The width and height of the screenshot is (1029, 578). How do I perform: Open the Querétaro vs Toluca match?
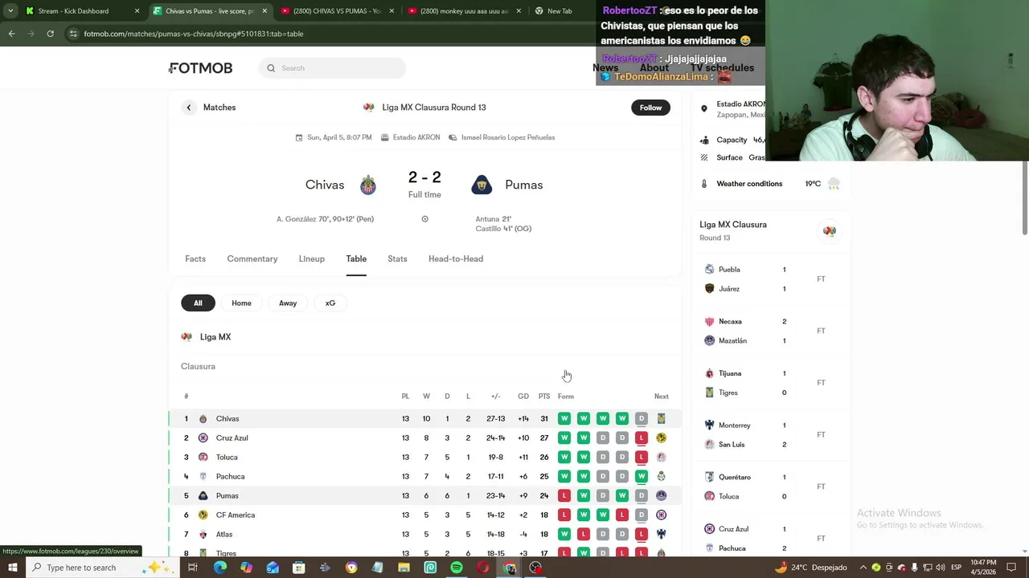(771, 486)
